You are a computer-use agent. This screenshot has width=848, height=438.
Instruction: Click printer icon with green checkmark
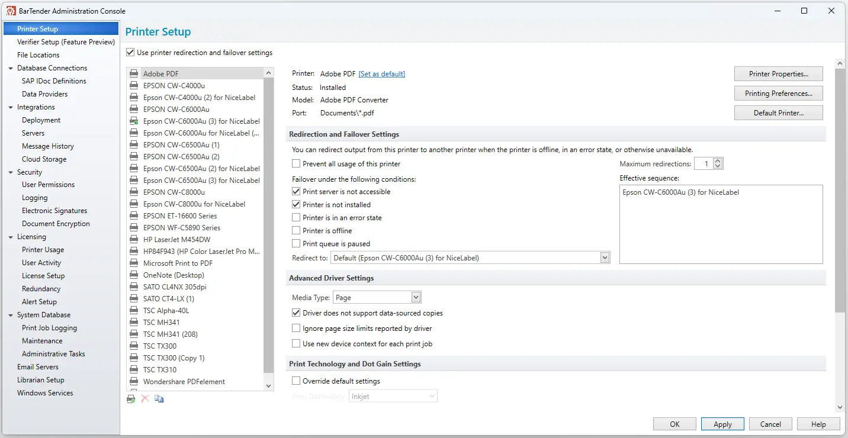134,121
